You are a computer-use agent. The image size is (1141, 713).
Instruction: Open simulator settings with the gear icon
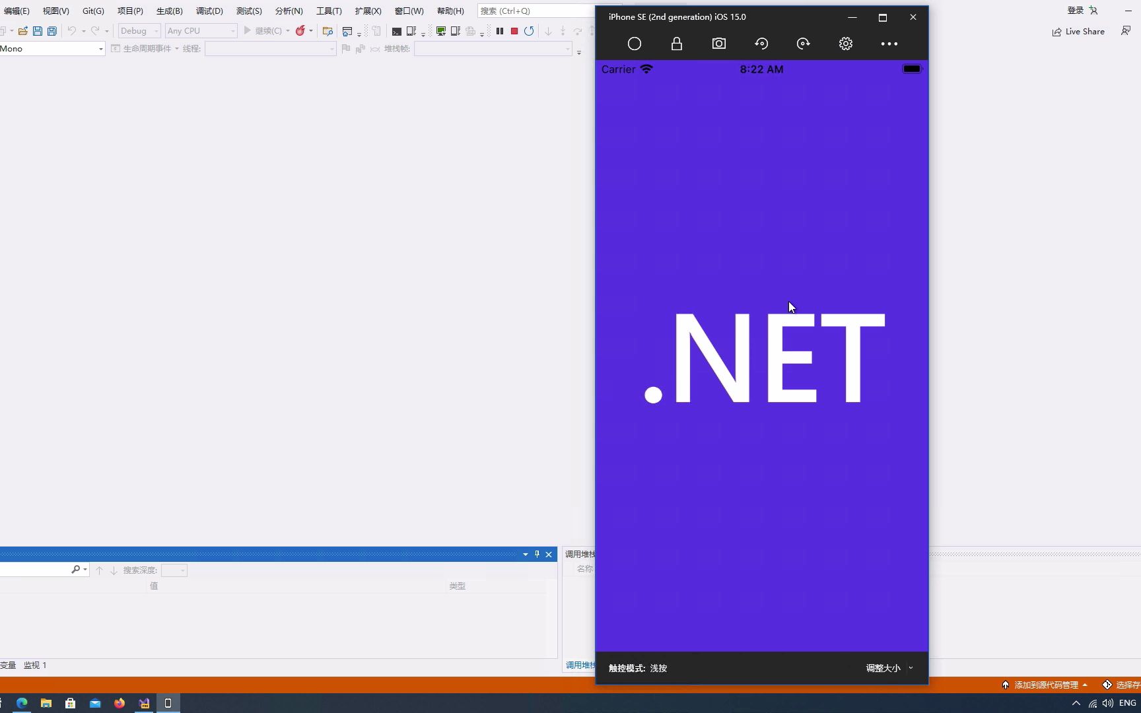846,44
